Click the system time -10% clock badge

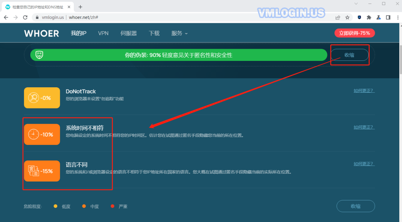42,134
